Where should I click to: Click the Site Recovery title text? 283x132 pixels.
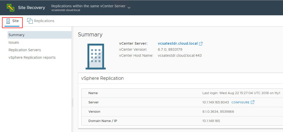[x=31, y=8]
